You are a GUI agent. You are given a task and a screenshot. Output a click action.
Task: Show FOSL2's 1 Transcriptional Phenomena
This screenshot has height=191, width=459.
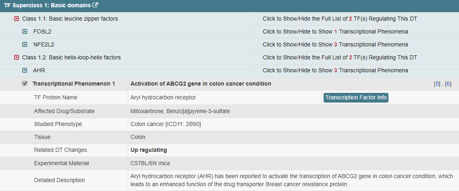point(335,31)
